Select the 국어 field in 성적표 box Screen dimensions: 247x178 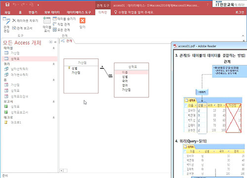coord(125,81)
